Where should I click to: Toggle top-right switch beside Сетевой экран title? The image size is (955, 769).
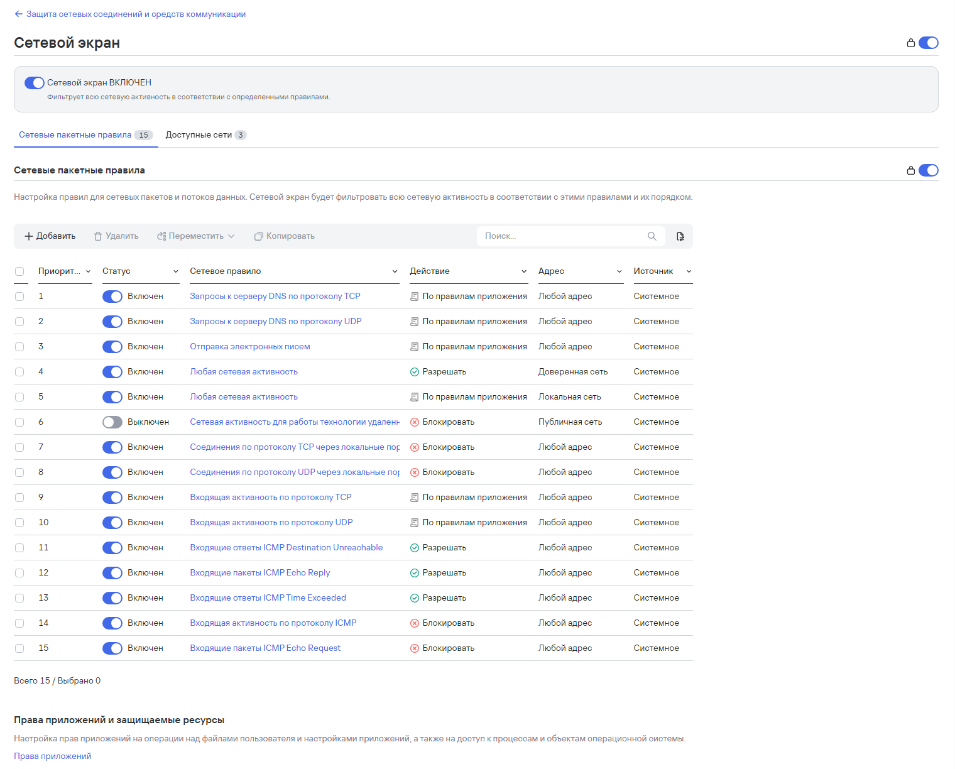928,43
